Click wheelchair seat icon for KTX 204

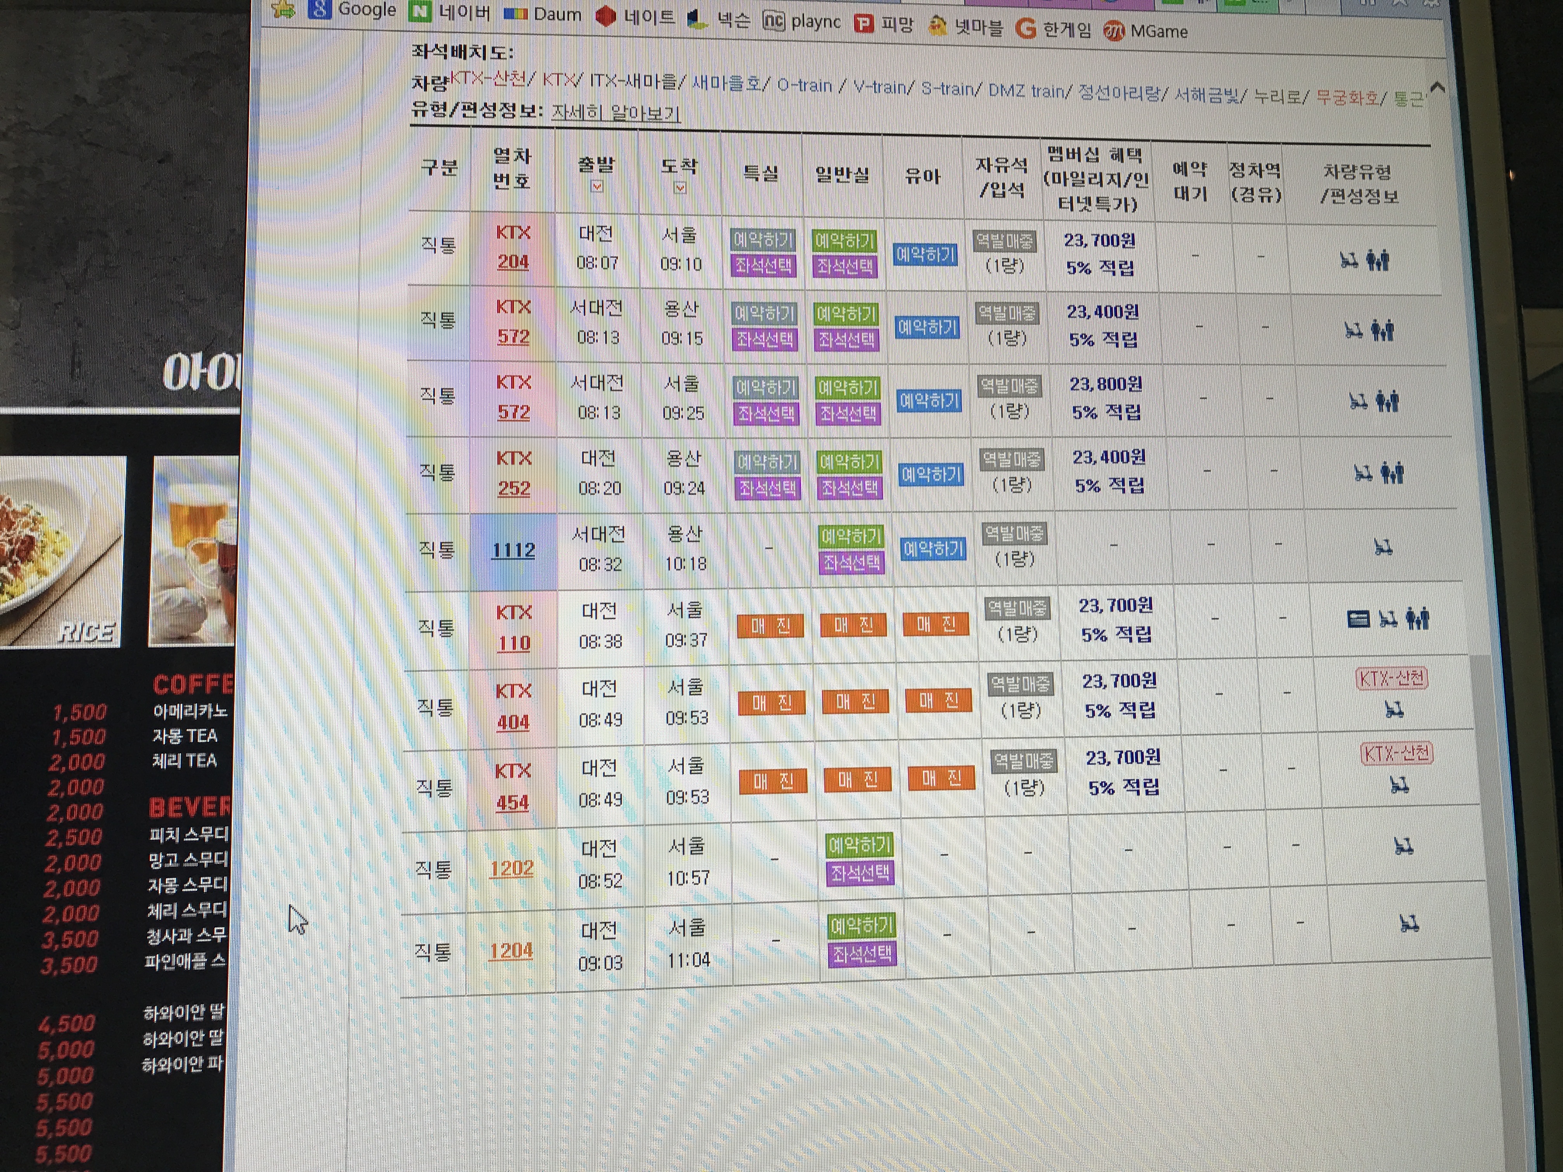(x=1349, y=261)
